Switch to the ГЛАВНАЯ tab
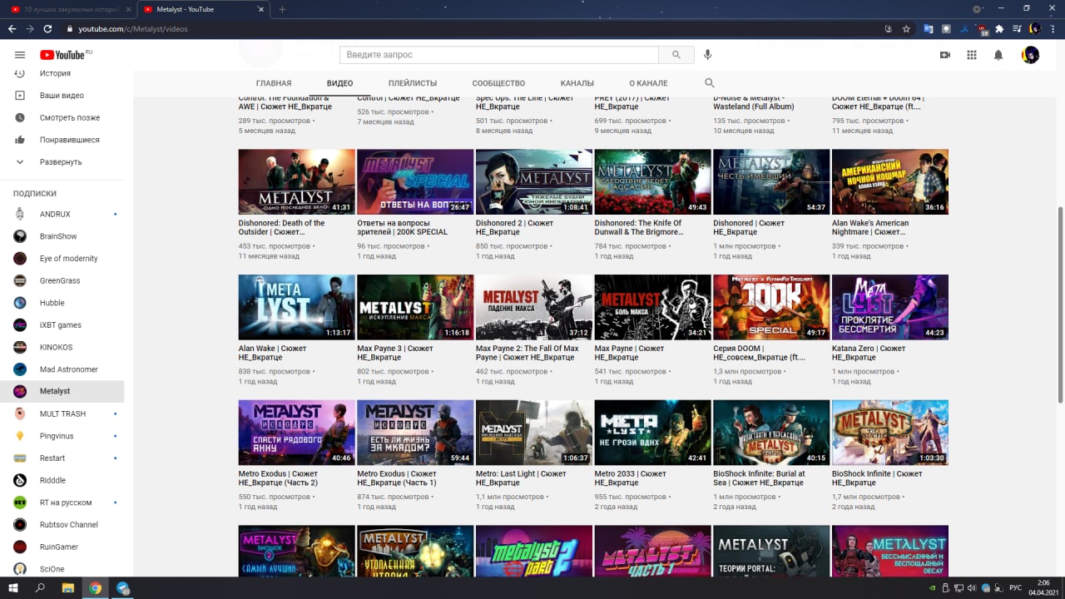 click(274, 83)
